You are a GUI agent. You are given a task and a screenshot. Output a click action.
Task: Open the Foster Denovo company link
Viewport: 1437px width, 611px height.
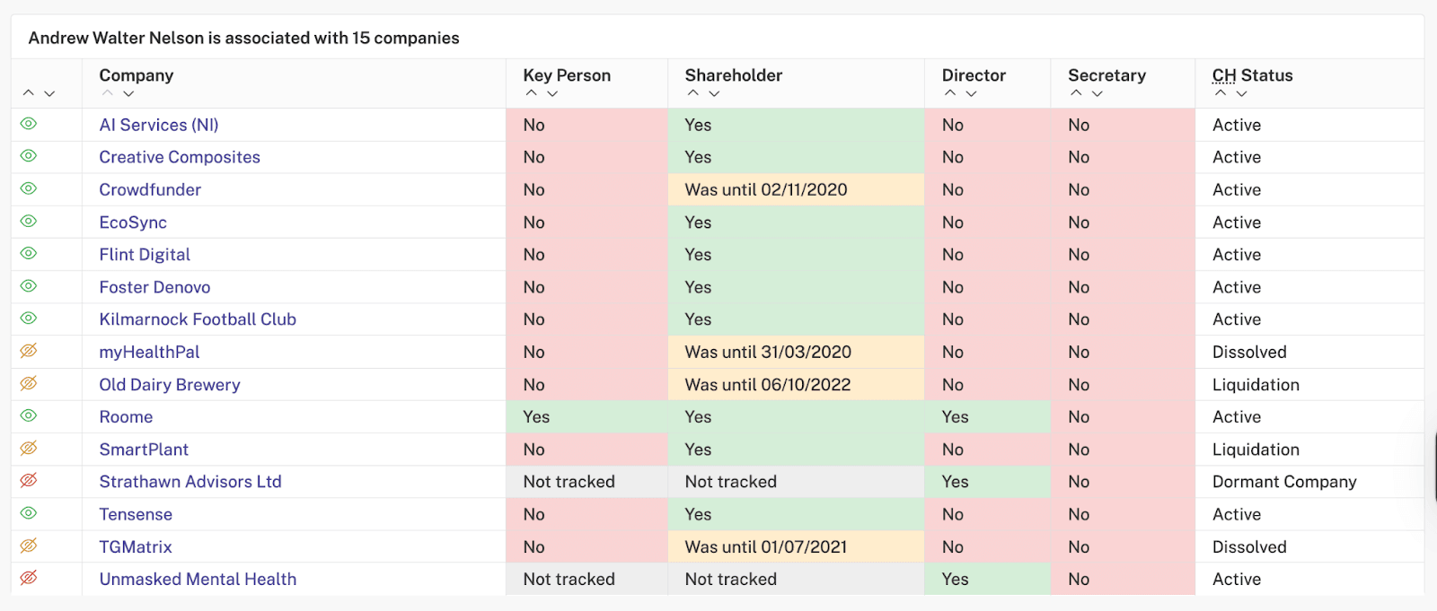(154, 287)
